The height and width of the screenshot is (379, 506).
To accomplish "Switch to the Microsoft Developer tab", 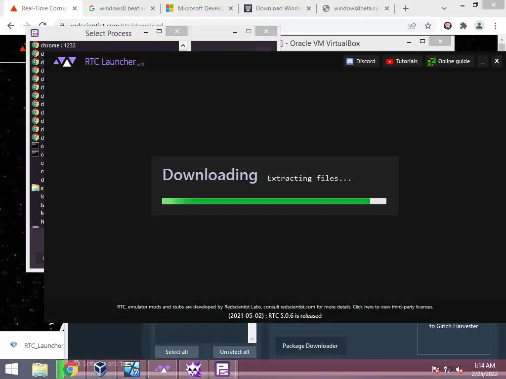I will pos(199,8).
